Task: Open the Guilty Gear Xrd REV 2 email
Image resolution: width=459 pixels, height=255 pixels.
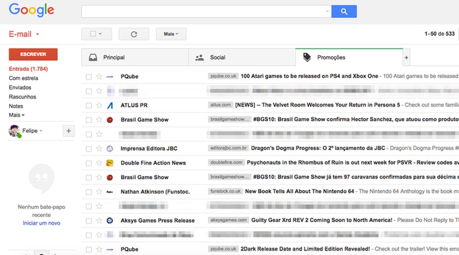Action: (x=321, y=220)
